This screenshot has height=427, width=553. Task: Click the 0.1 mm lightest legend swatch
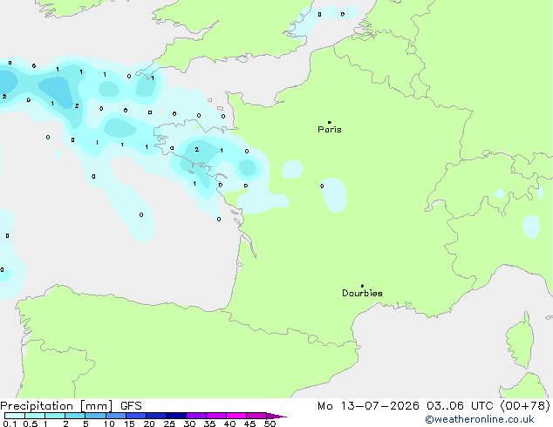pyautogui.click(x=15, y=416)
